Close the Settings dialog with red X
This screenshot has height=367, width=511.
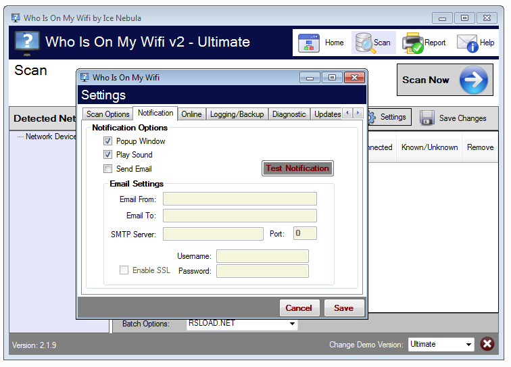pyautogui.click(x=354, y=78)
